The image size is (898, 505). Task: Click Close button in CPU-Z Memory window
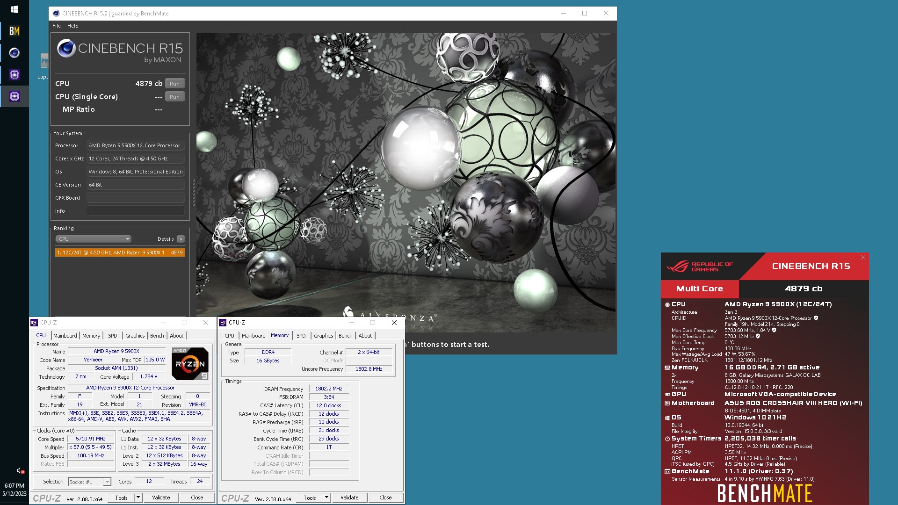(x=385, y=498)
